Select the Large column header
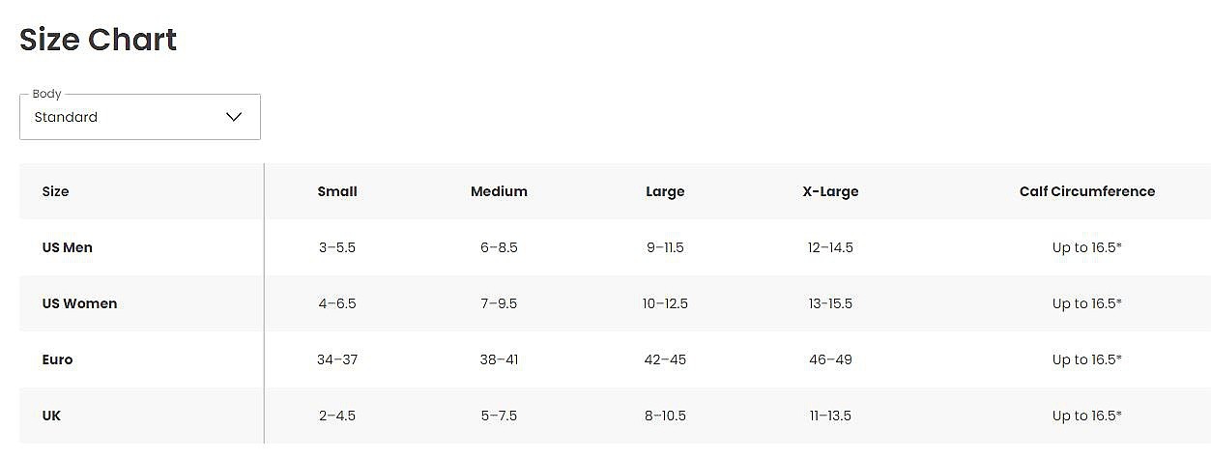This screenshot has height=459, width=1211. point(665,191)
